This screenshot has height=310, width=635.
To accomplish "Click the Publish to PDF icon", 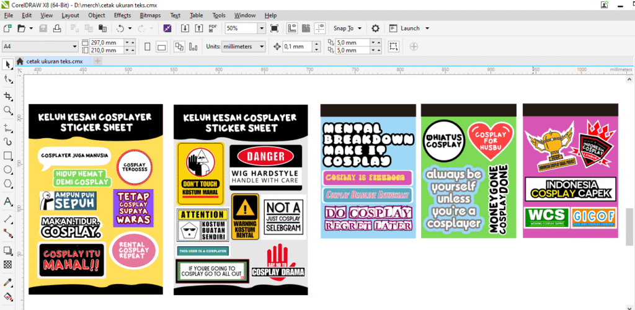I will point(213,29).
